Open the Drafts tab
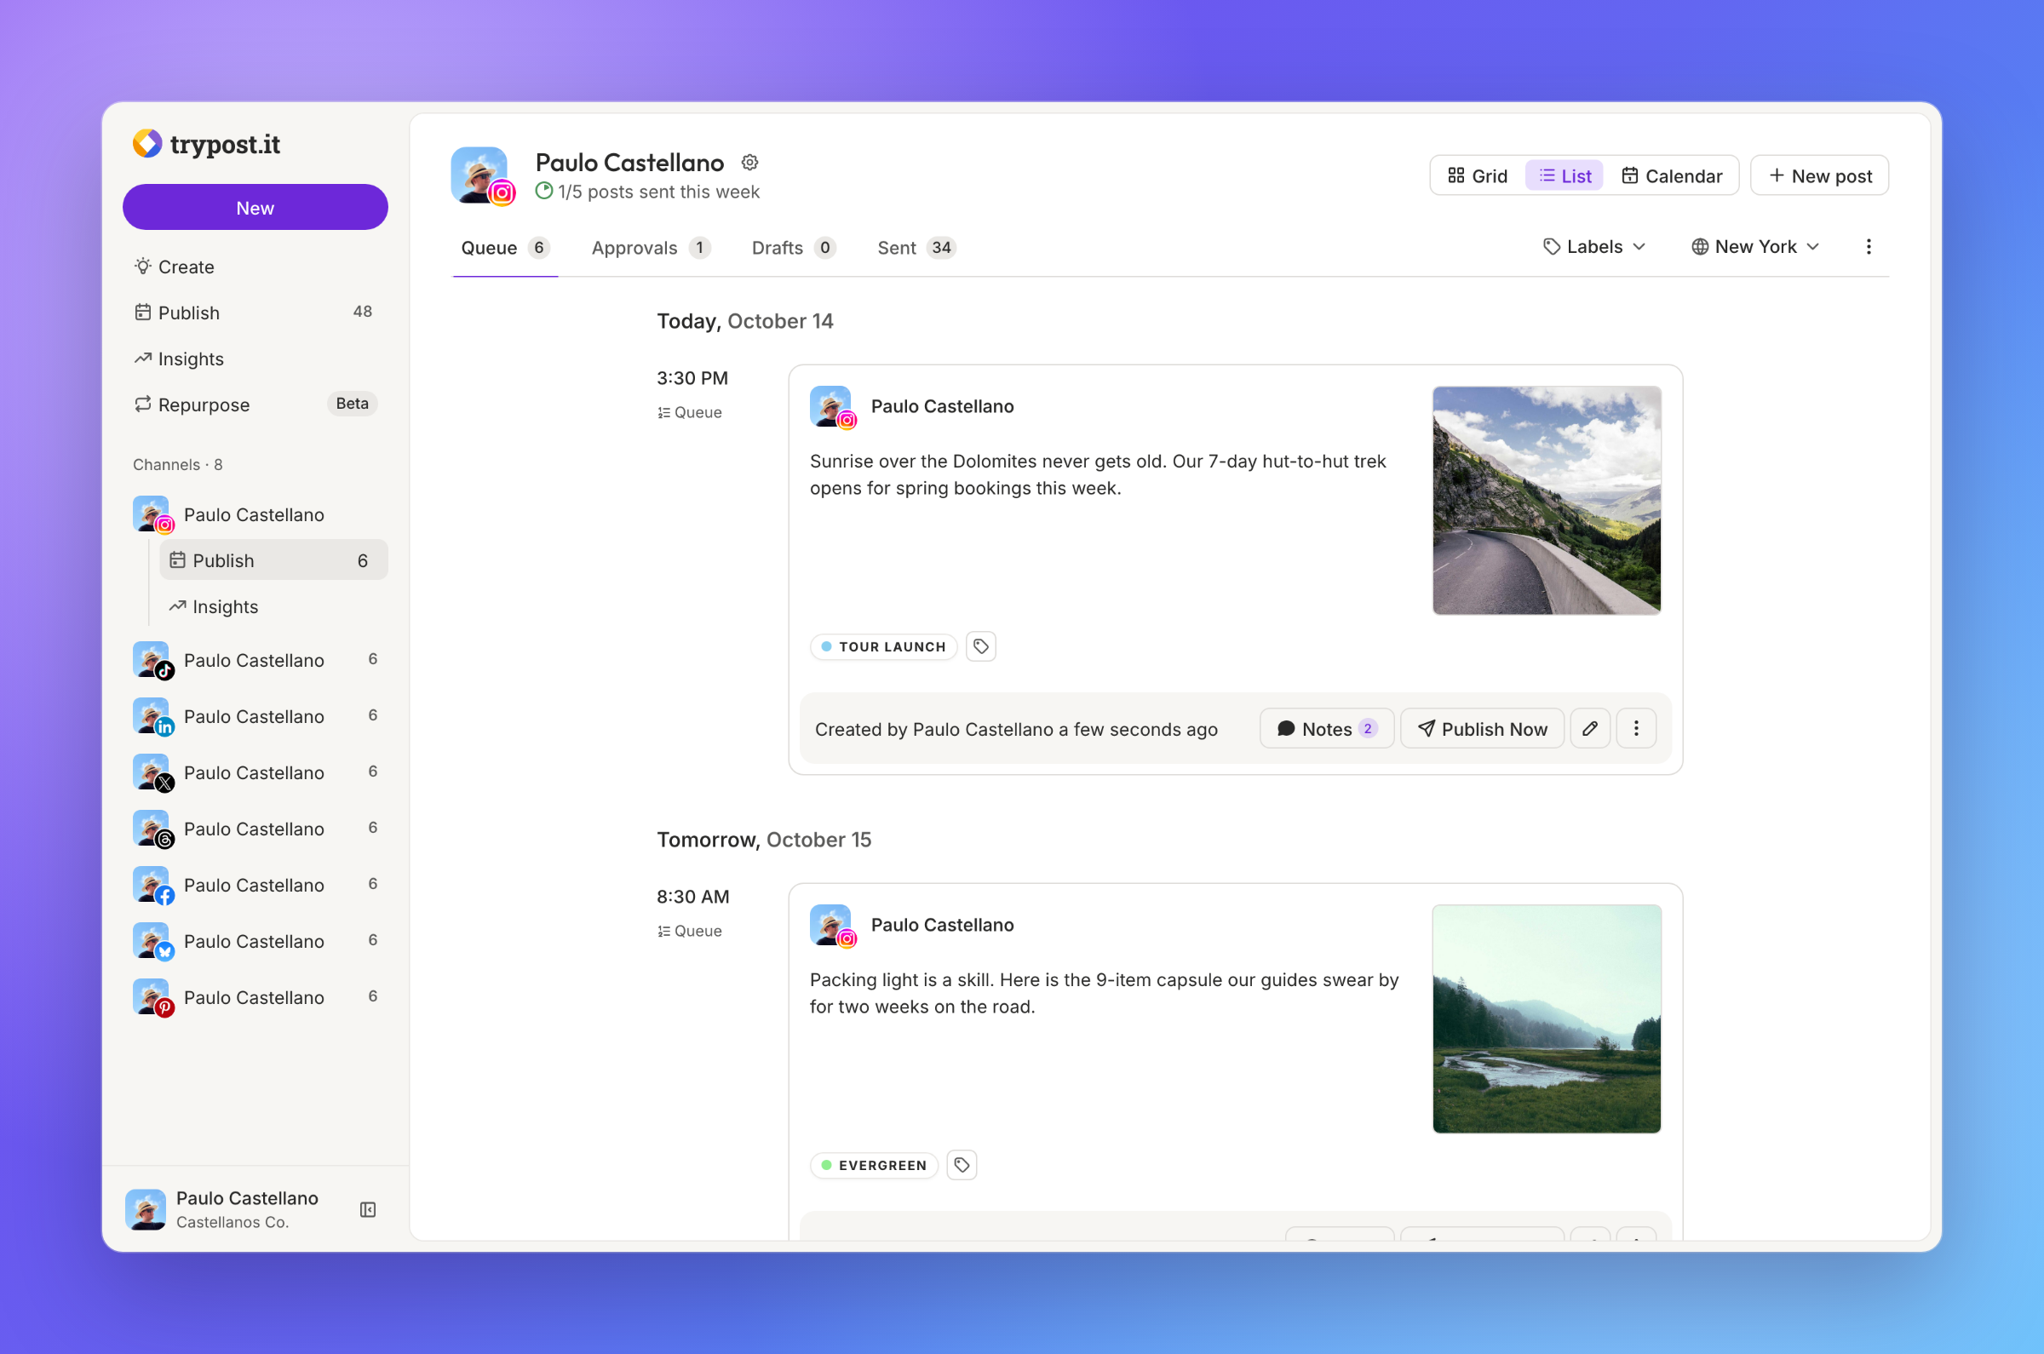 point(794,249)
